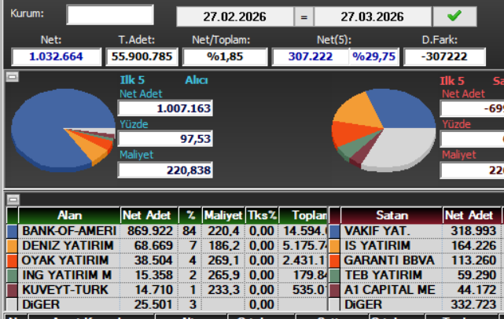
Task: Select the BANK-OF-AMERI buyer row
Action: (167, 231)
